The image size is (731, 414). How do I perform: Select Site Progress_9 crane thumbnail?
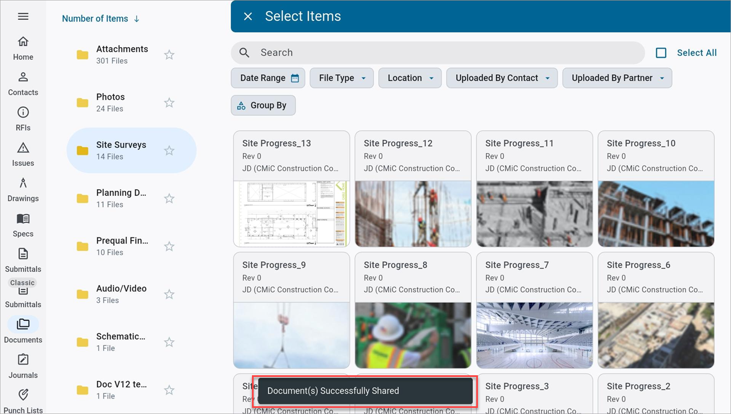[x=291, y=335]
